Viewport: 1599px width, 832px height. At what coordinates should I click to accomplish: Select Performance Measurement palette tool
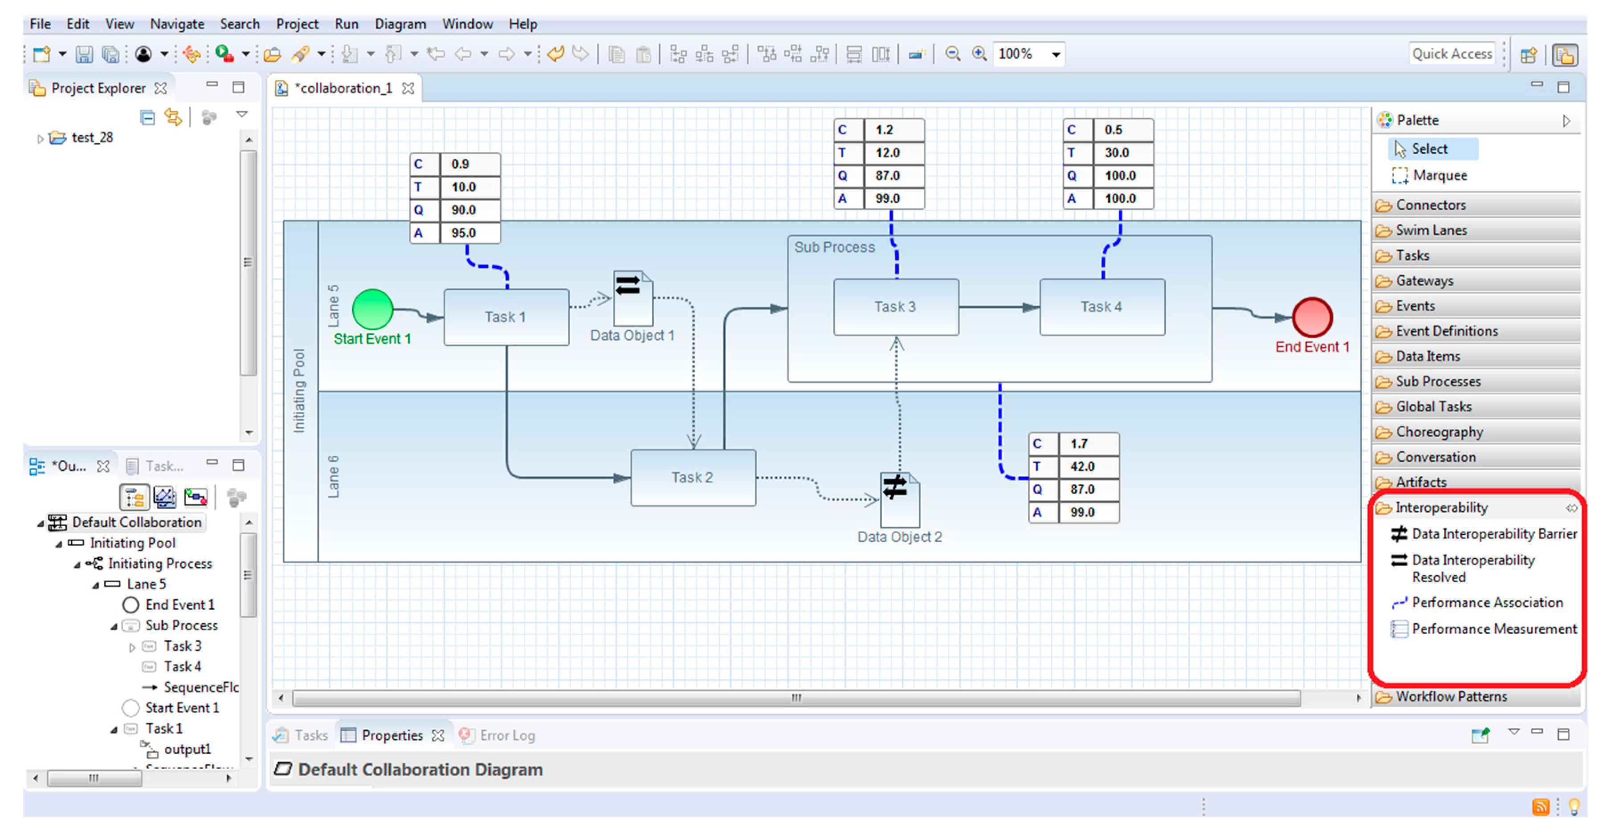pos(1493,629)
